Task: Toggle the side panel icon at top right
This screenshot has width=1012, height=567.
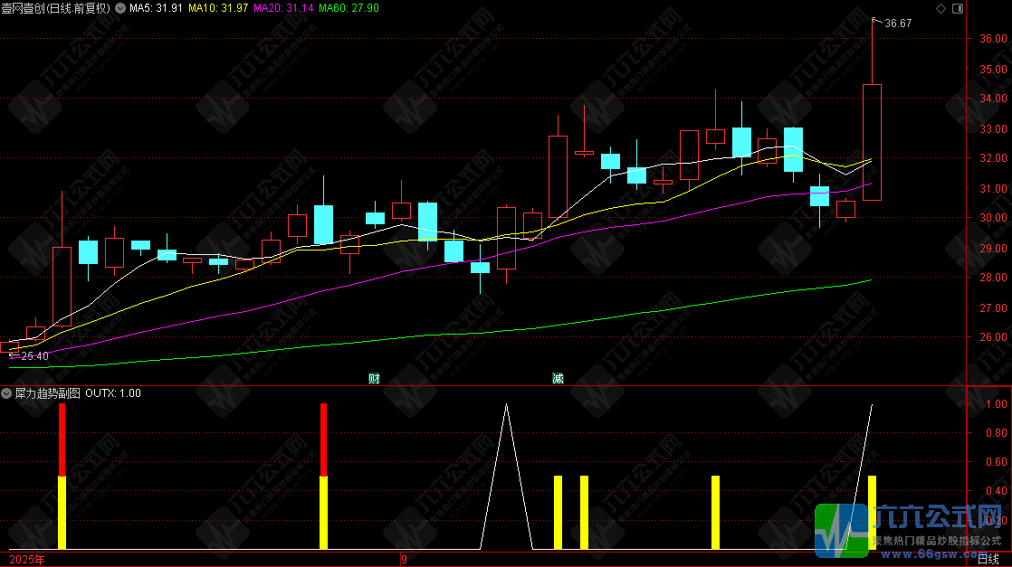Action: [x=958, y=8]
